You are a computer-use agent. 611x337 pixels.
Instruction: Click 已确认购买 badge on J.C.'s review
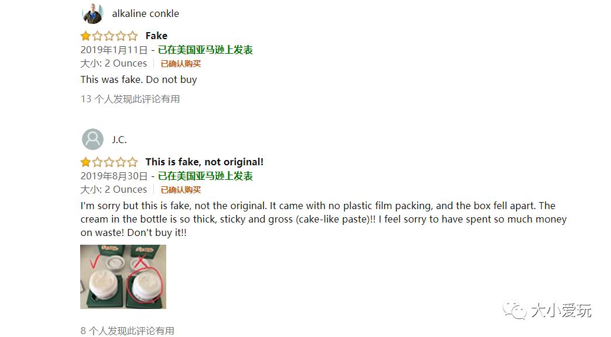pyautogui.click(x=181, y=190)
